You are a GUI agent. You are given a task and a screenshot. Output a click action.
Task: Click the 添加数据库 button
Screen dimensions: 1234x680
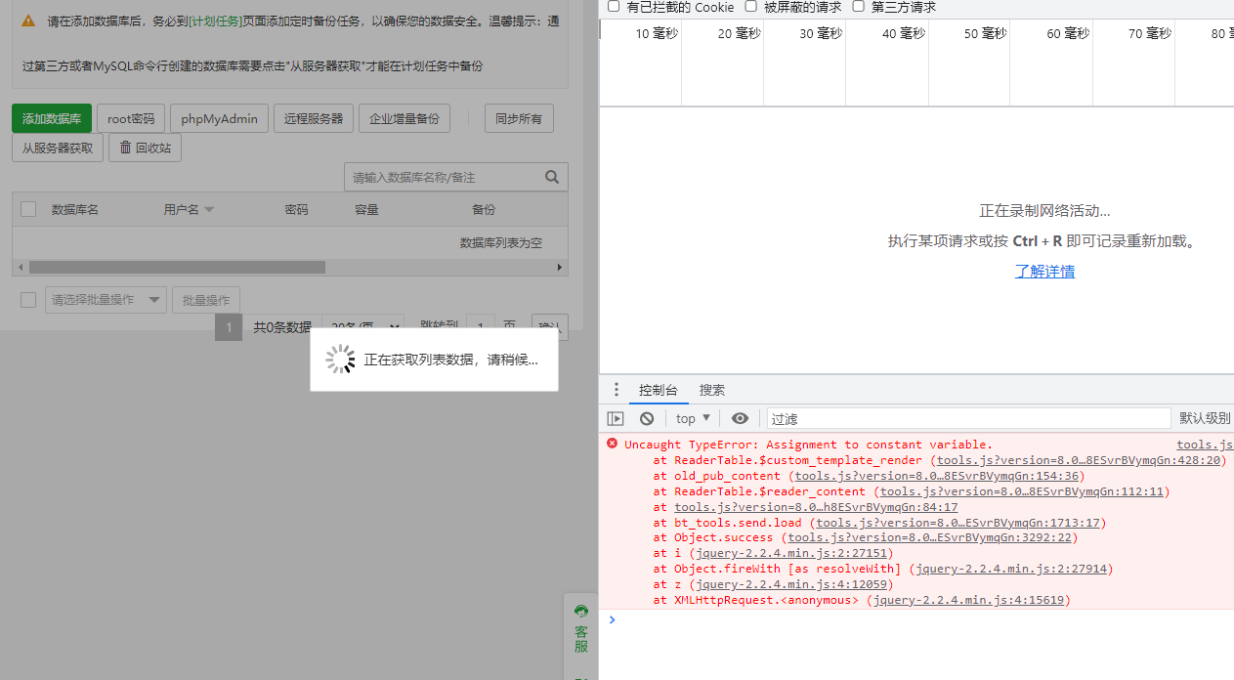click(52, 118)
